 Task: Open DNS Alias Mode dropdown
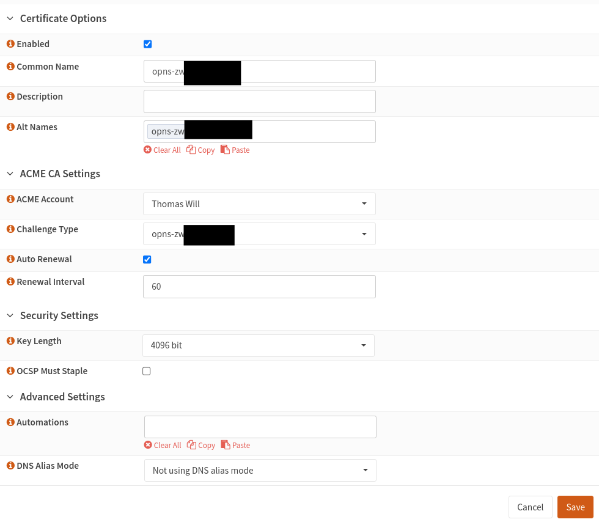point(260,471)
